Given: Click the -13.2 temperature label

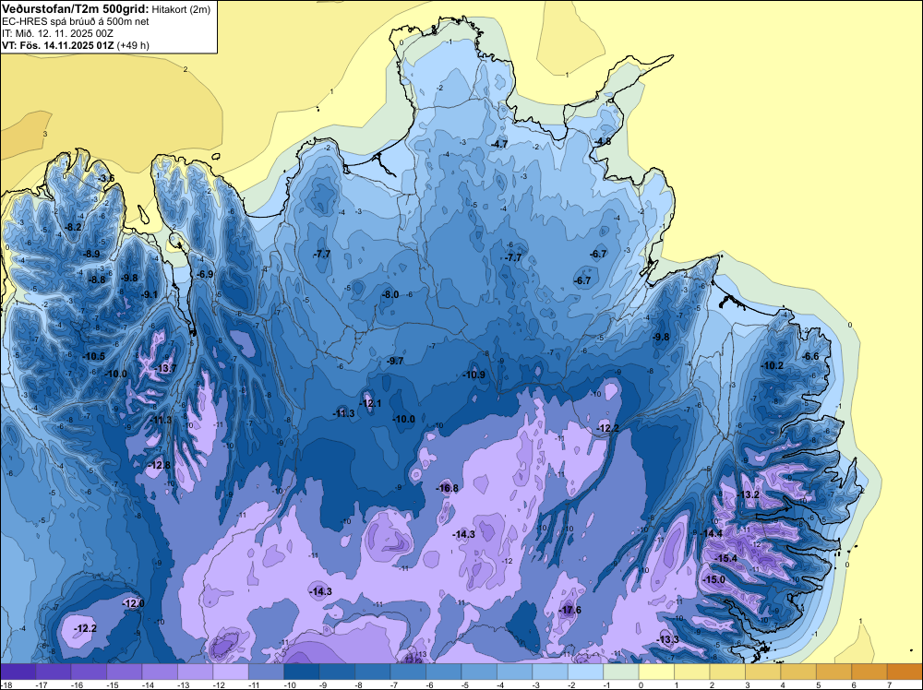Looking at the screenshot, I should pos(749,494).
